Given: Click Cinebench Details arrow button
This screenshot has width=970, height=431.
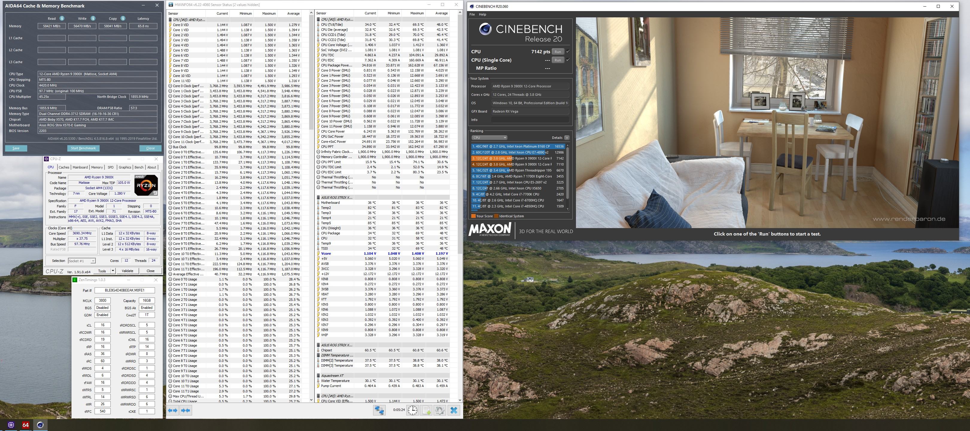Looking at the screenshot, I should point(567,138).
